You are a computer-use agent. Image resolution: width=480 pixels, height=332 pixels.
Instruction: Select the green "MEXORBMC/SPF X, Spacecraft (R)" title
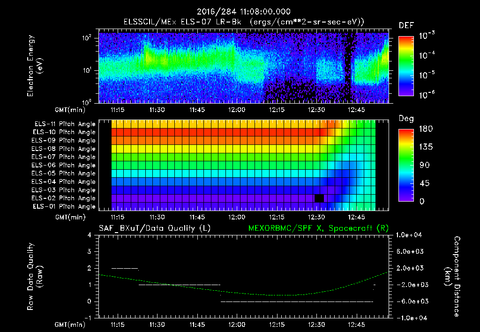(318, 228)
